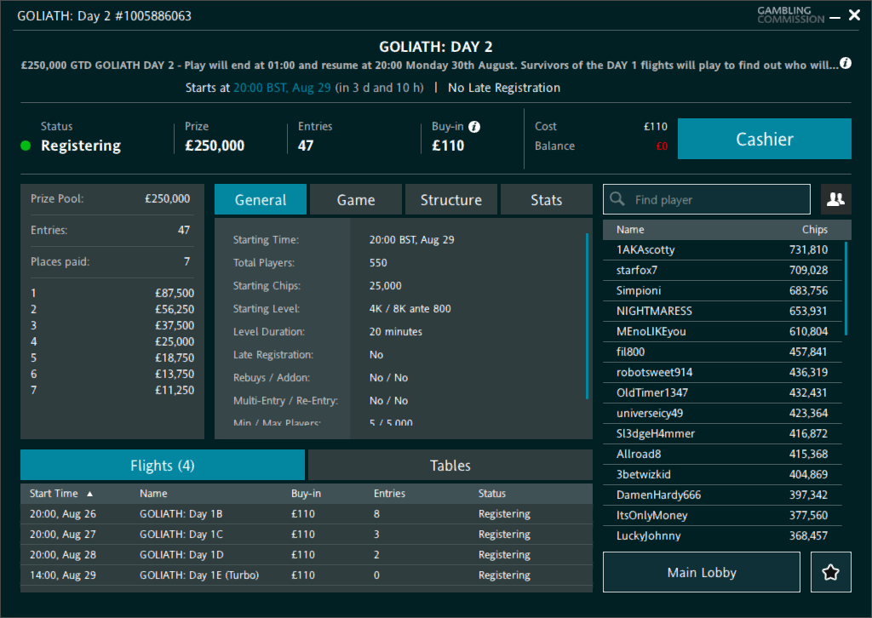Open the Stats tab

point(546,199)
